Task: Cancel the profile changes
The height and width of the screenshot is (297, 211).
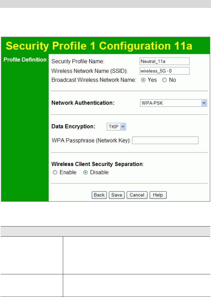Action: click(x=137, y=195)
